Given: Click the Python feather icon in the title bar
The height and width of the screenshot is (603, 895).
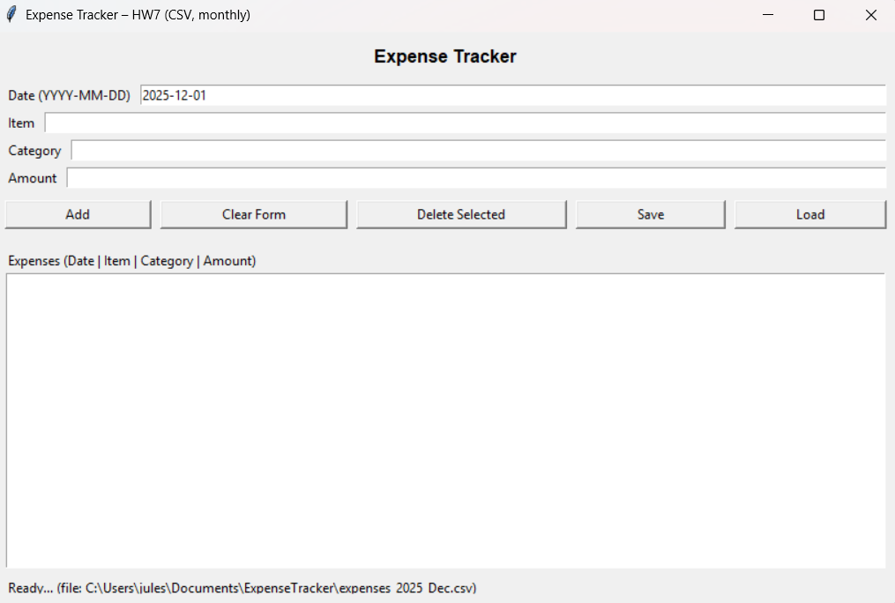Looking at the screenshot, I should tap(10, 14).
